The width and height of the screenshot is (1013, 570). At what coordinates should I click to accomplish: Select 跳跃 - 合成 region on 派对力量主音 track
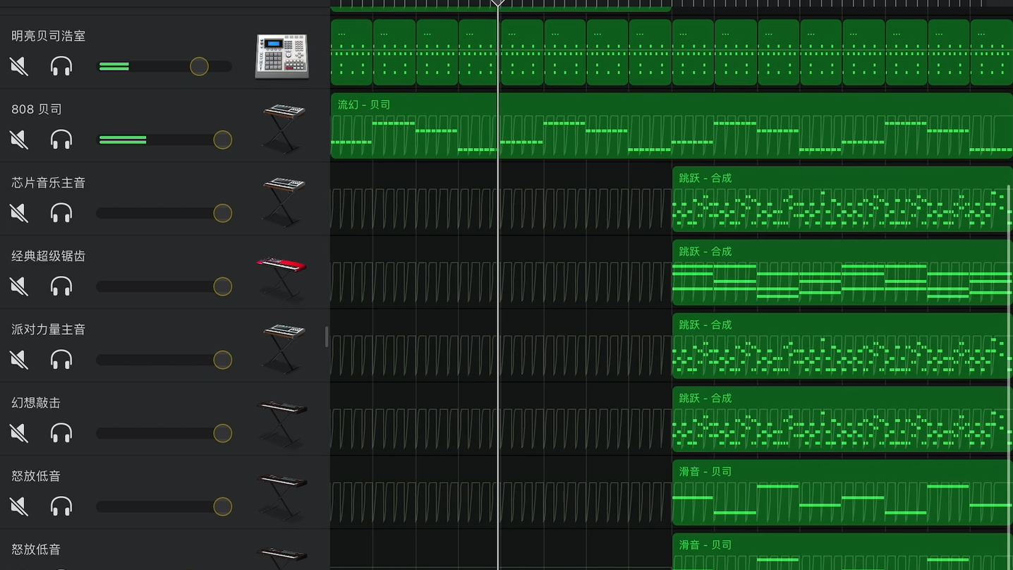point(842,346)
